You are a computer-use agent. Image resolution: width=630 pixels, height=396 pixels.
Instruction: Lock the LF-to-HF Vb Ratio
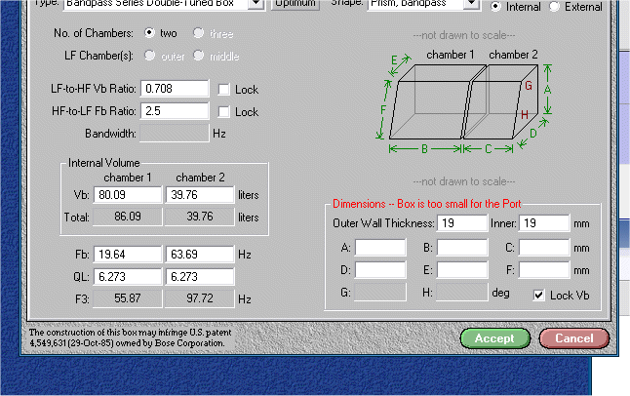[x=223, y=90]
